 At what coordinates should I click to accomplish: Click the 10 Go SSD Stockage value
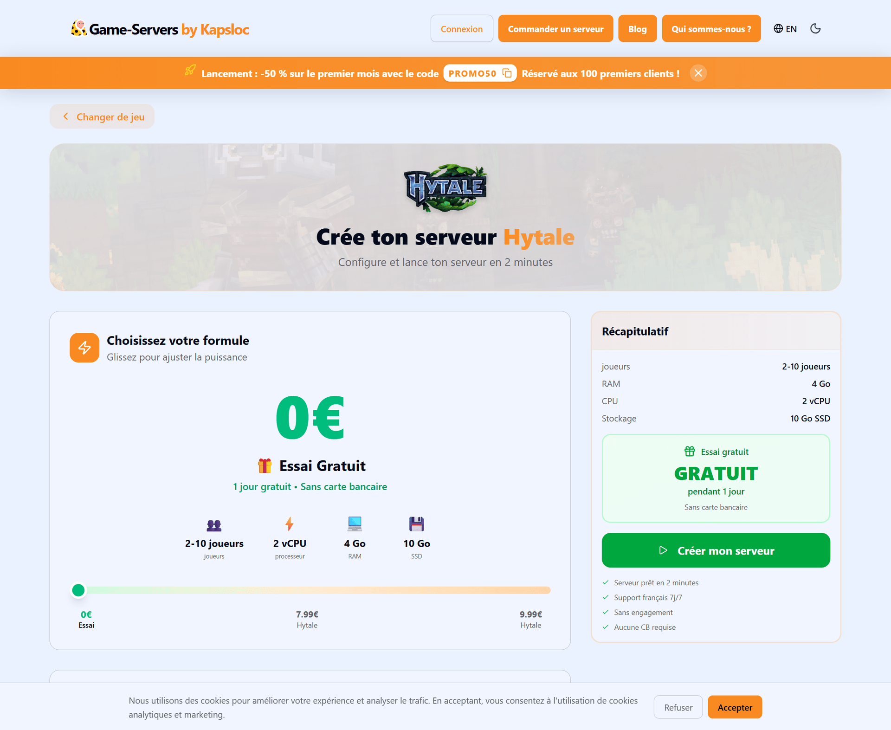click(x=810, y=418)
